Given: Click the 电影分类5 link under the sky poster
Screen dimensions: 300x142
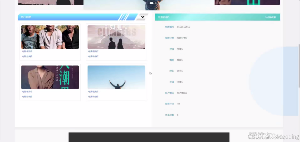Looking at the screenshot, I should [x=93, y=97].
